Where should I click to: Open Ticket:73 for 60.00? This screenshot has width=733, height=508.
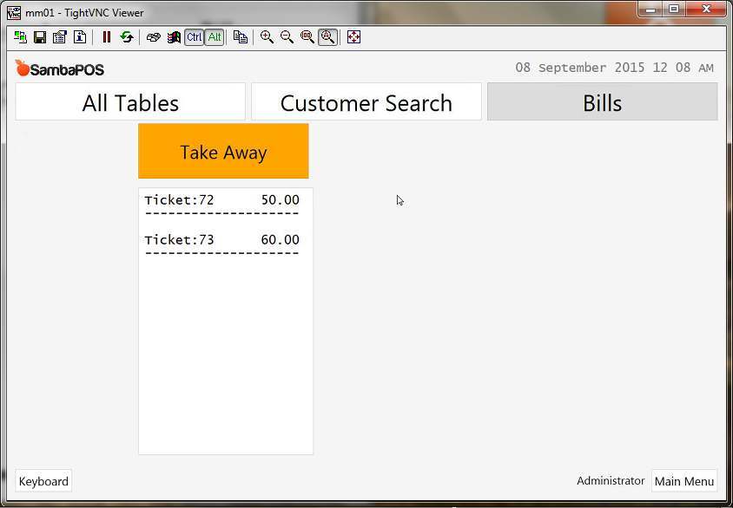(222, 240)
